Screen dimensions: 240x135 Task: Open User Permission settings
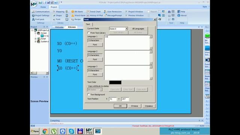(112, 12)
